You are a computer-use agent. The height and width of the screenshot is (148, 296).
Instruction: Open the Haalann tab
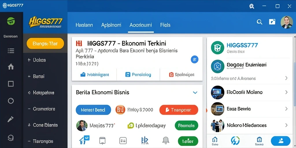tap(84, 25)
